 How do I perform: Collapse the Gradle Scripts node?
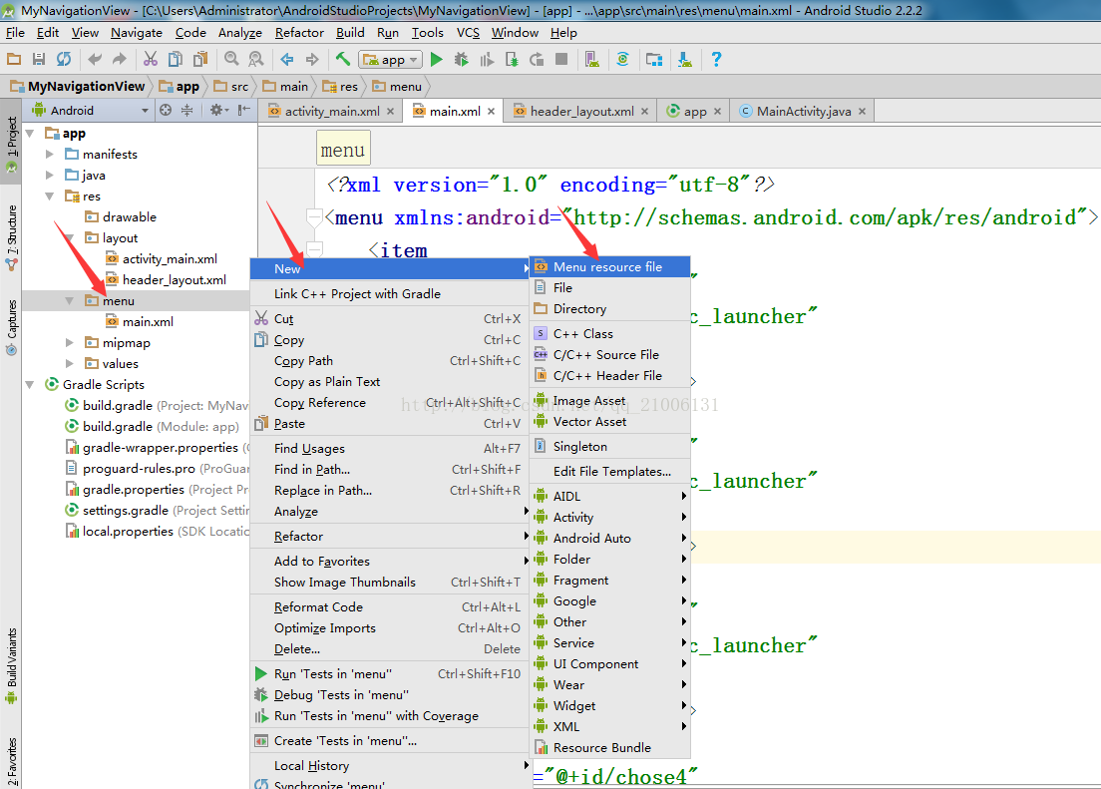pos(30,384)
